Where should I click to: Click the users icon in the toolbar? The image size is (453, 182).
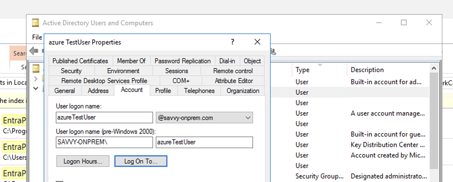pyautogui.click(x=273, y=52)
